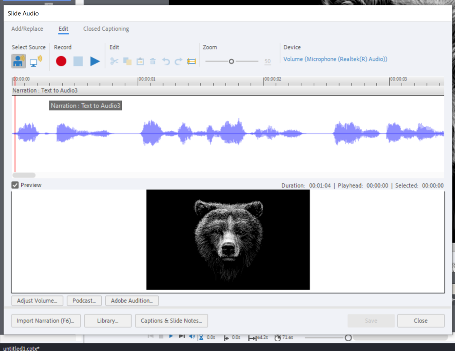Adjust the Zoom slider handle
This screenshot has height=351, width=455.
point(231,61)
